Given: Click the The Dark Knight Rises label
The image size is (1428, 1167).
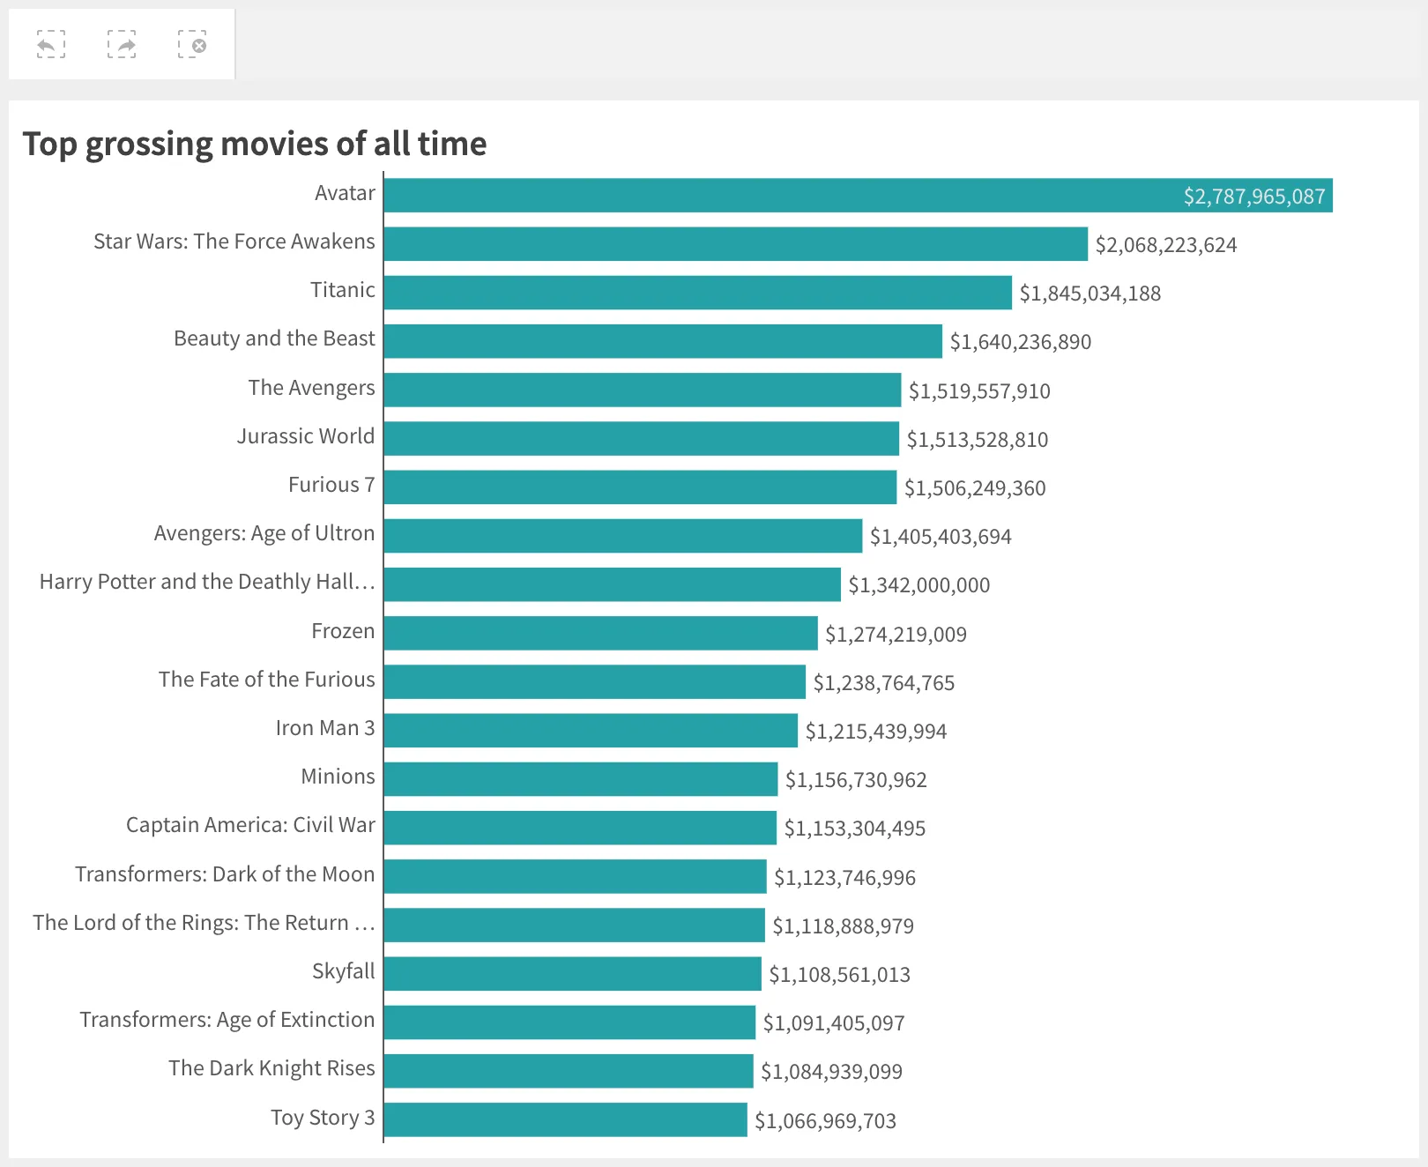Looking at the screenshot, I should [271, 1068].
